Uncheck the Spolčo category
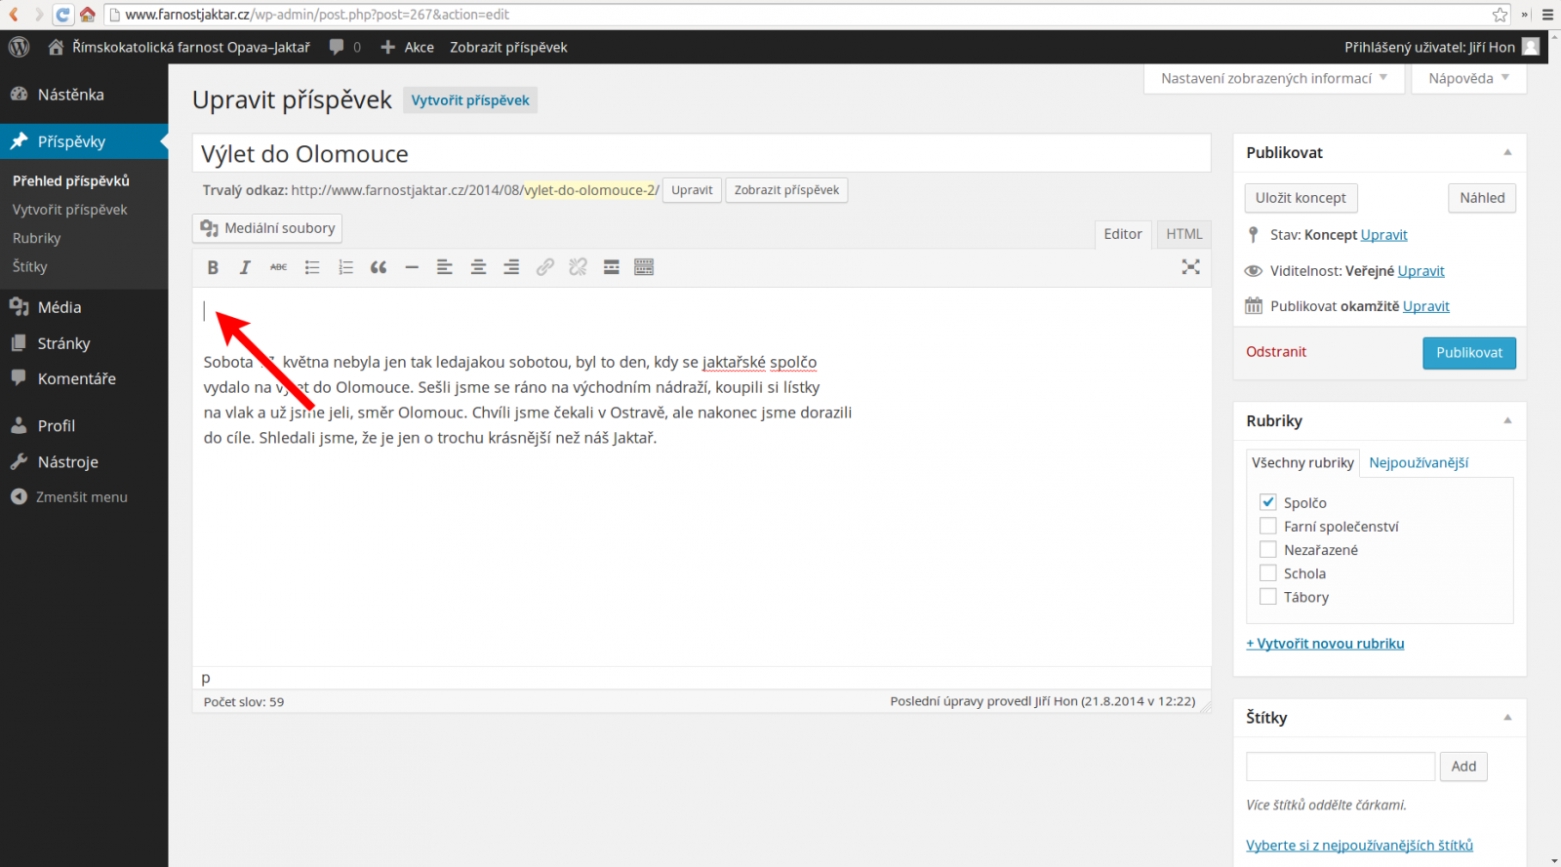This screenshot has width=1561, height=867. [x=1268, y=502]
